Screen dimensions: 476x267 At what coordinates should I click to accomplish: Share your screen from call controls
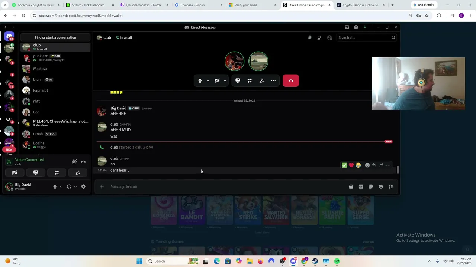(238, 80)
